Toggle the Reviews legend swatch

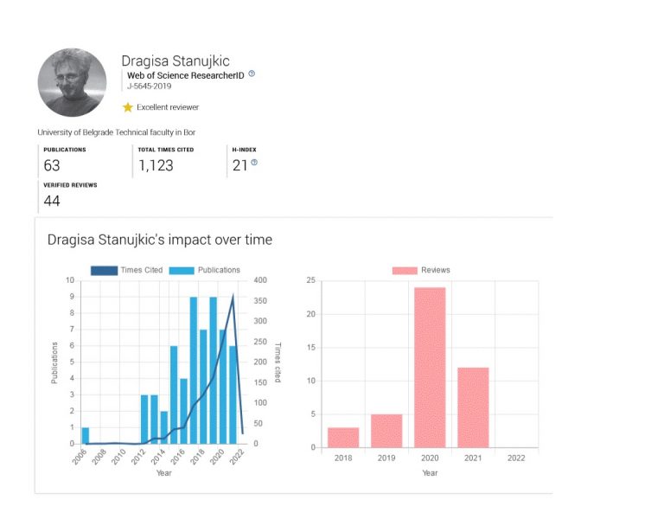click(405, 270)
